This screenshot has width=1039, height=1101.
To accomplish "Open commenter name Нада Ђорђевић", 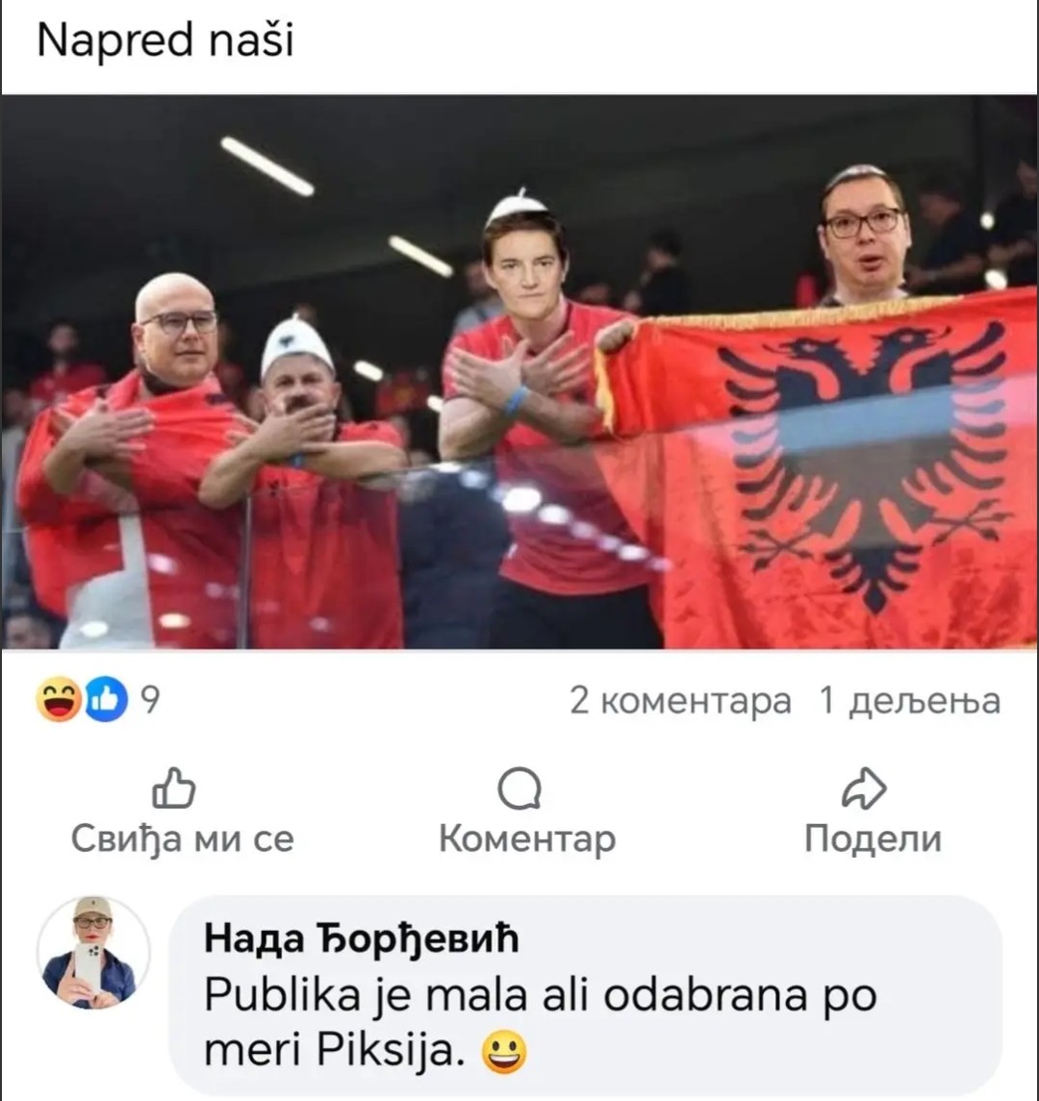I will pyautogui.click(x=361, y=938).
